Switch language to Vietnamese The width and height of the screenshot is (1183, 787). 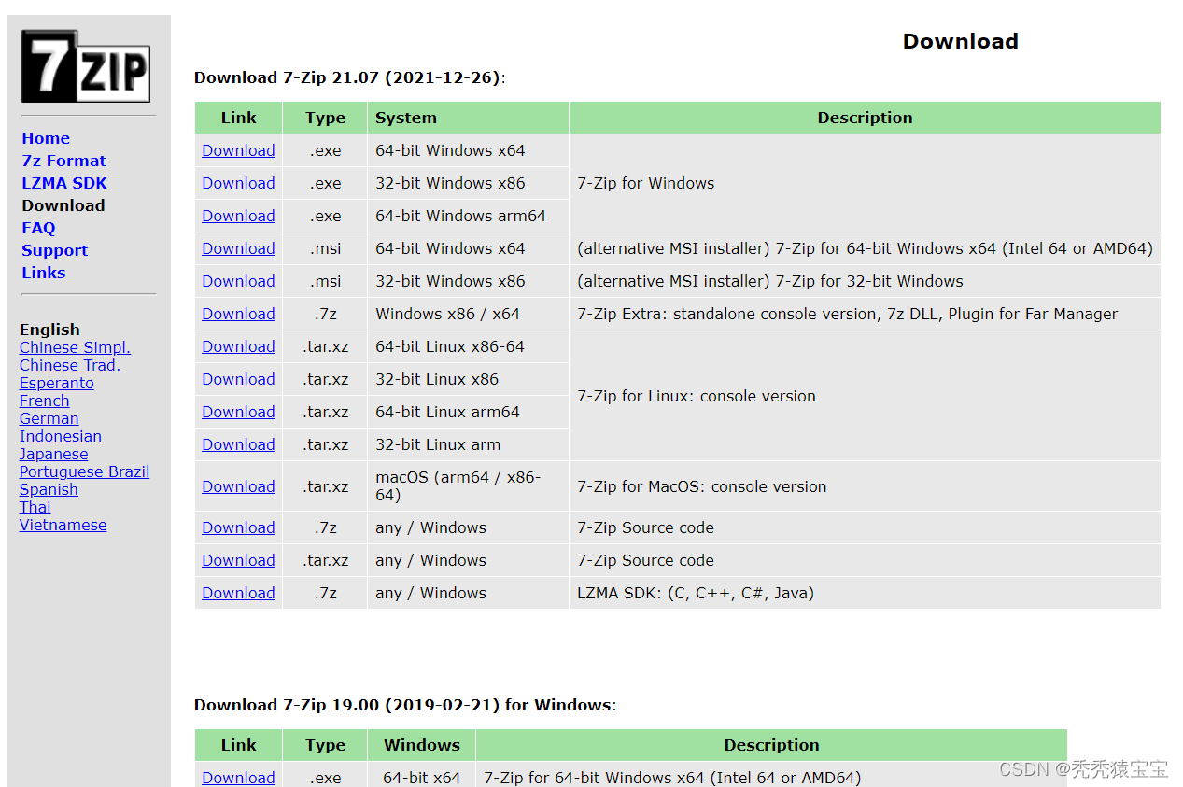tap(63, 525)
